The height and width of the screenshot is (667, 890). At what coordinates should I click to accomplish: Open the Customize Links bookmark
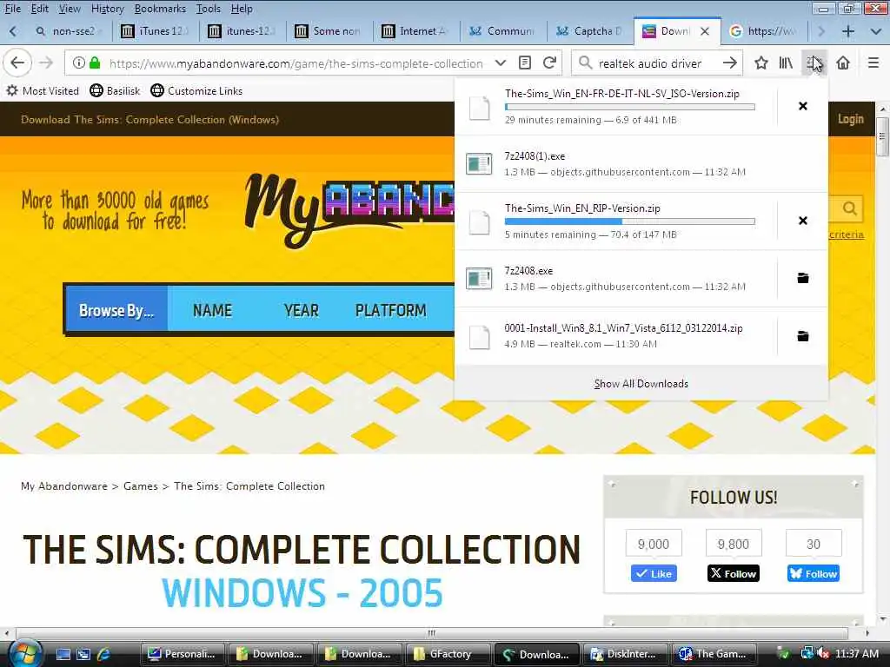click(x=196, y=90)
